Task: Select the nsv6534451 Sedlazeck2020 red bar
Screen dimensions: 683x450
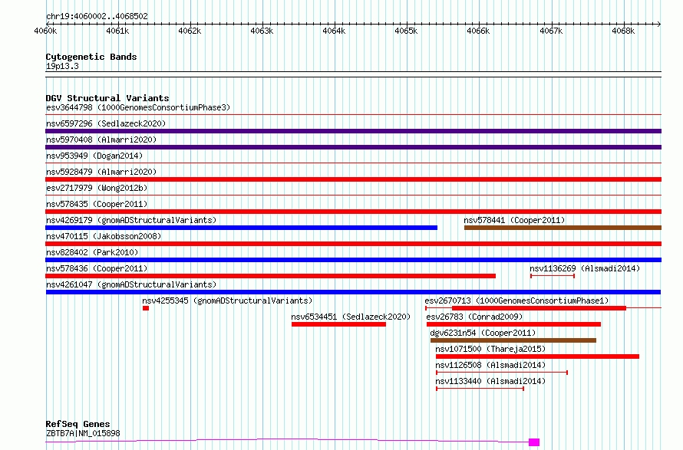Action: [338, 324]
